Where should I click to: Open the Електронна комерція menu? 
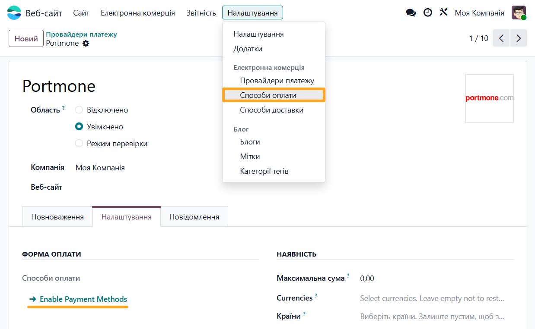tap(138, 13)
